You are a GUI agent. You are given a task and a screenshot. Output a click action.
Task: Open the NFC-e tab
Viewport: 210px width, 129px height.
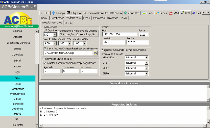(x=68, y=23)
